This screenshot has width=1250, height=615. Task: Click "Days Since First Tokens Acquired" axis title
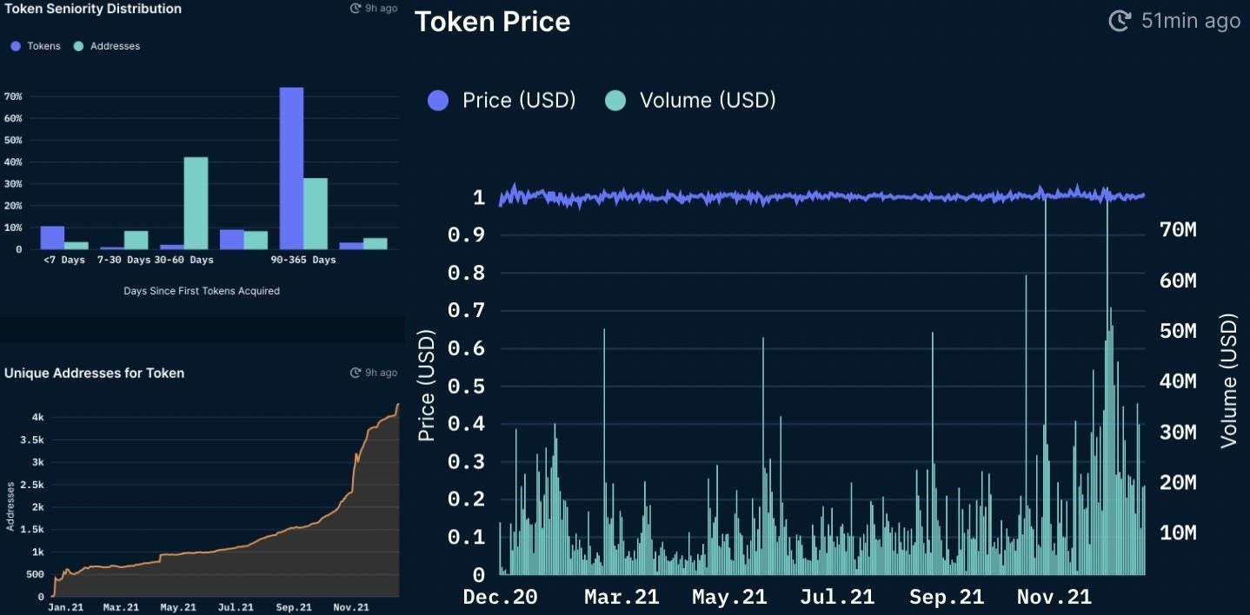pyautogui.click(x=202, y=291)
